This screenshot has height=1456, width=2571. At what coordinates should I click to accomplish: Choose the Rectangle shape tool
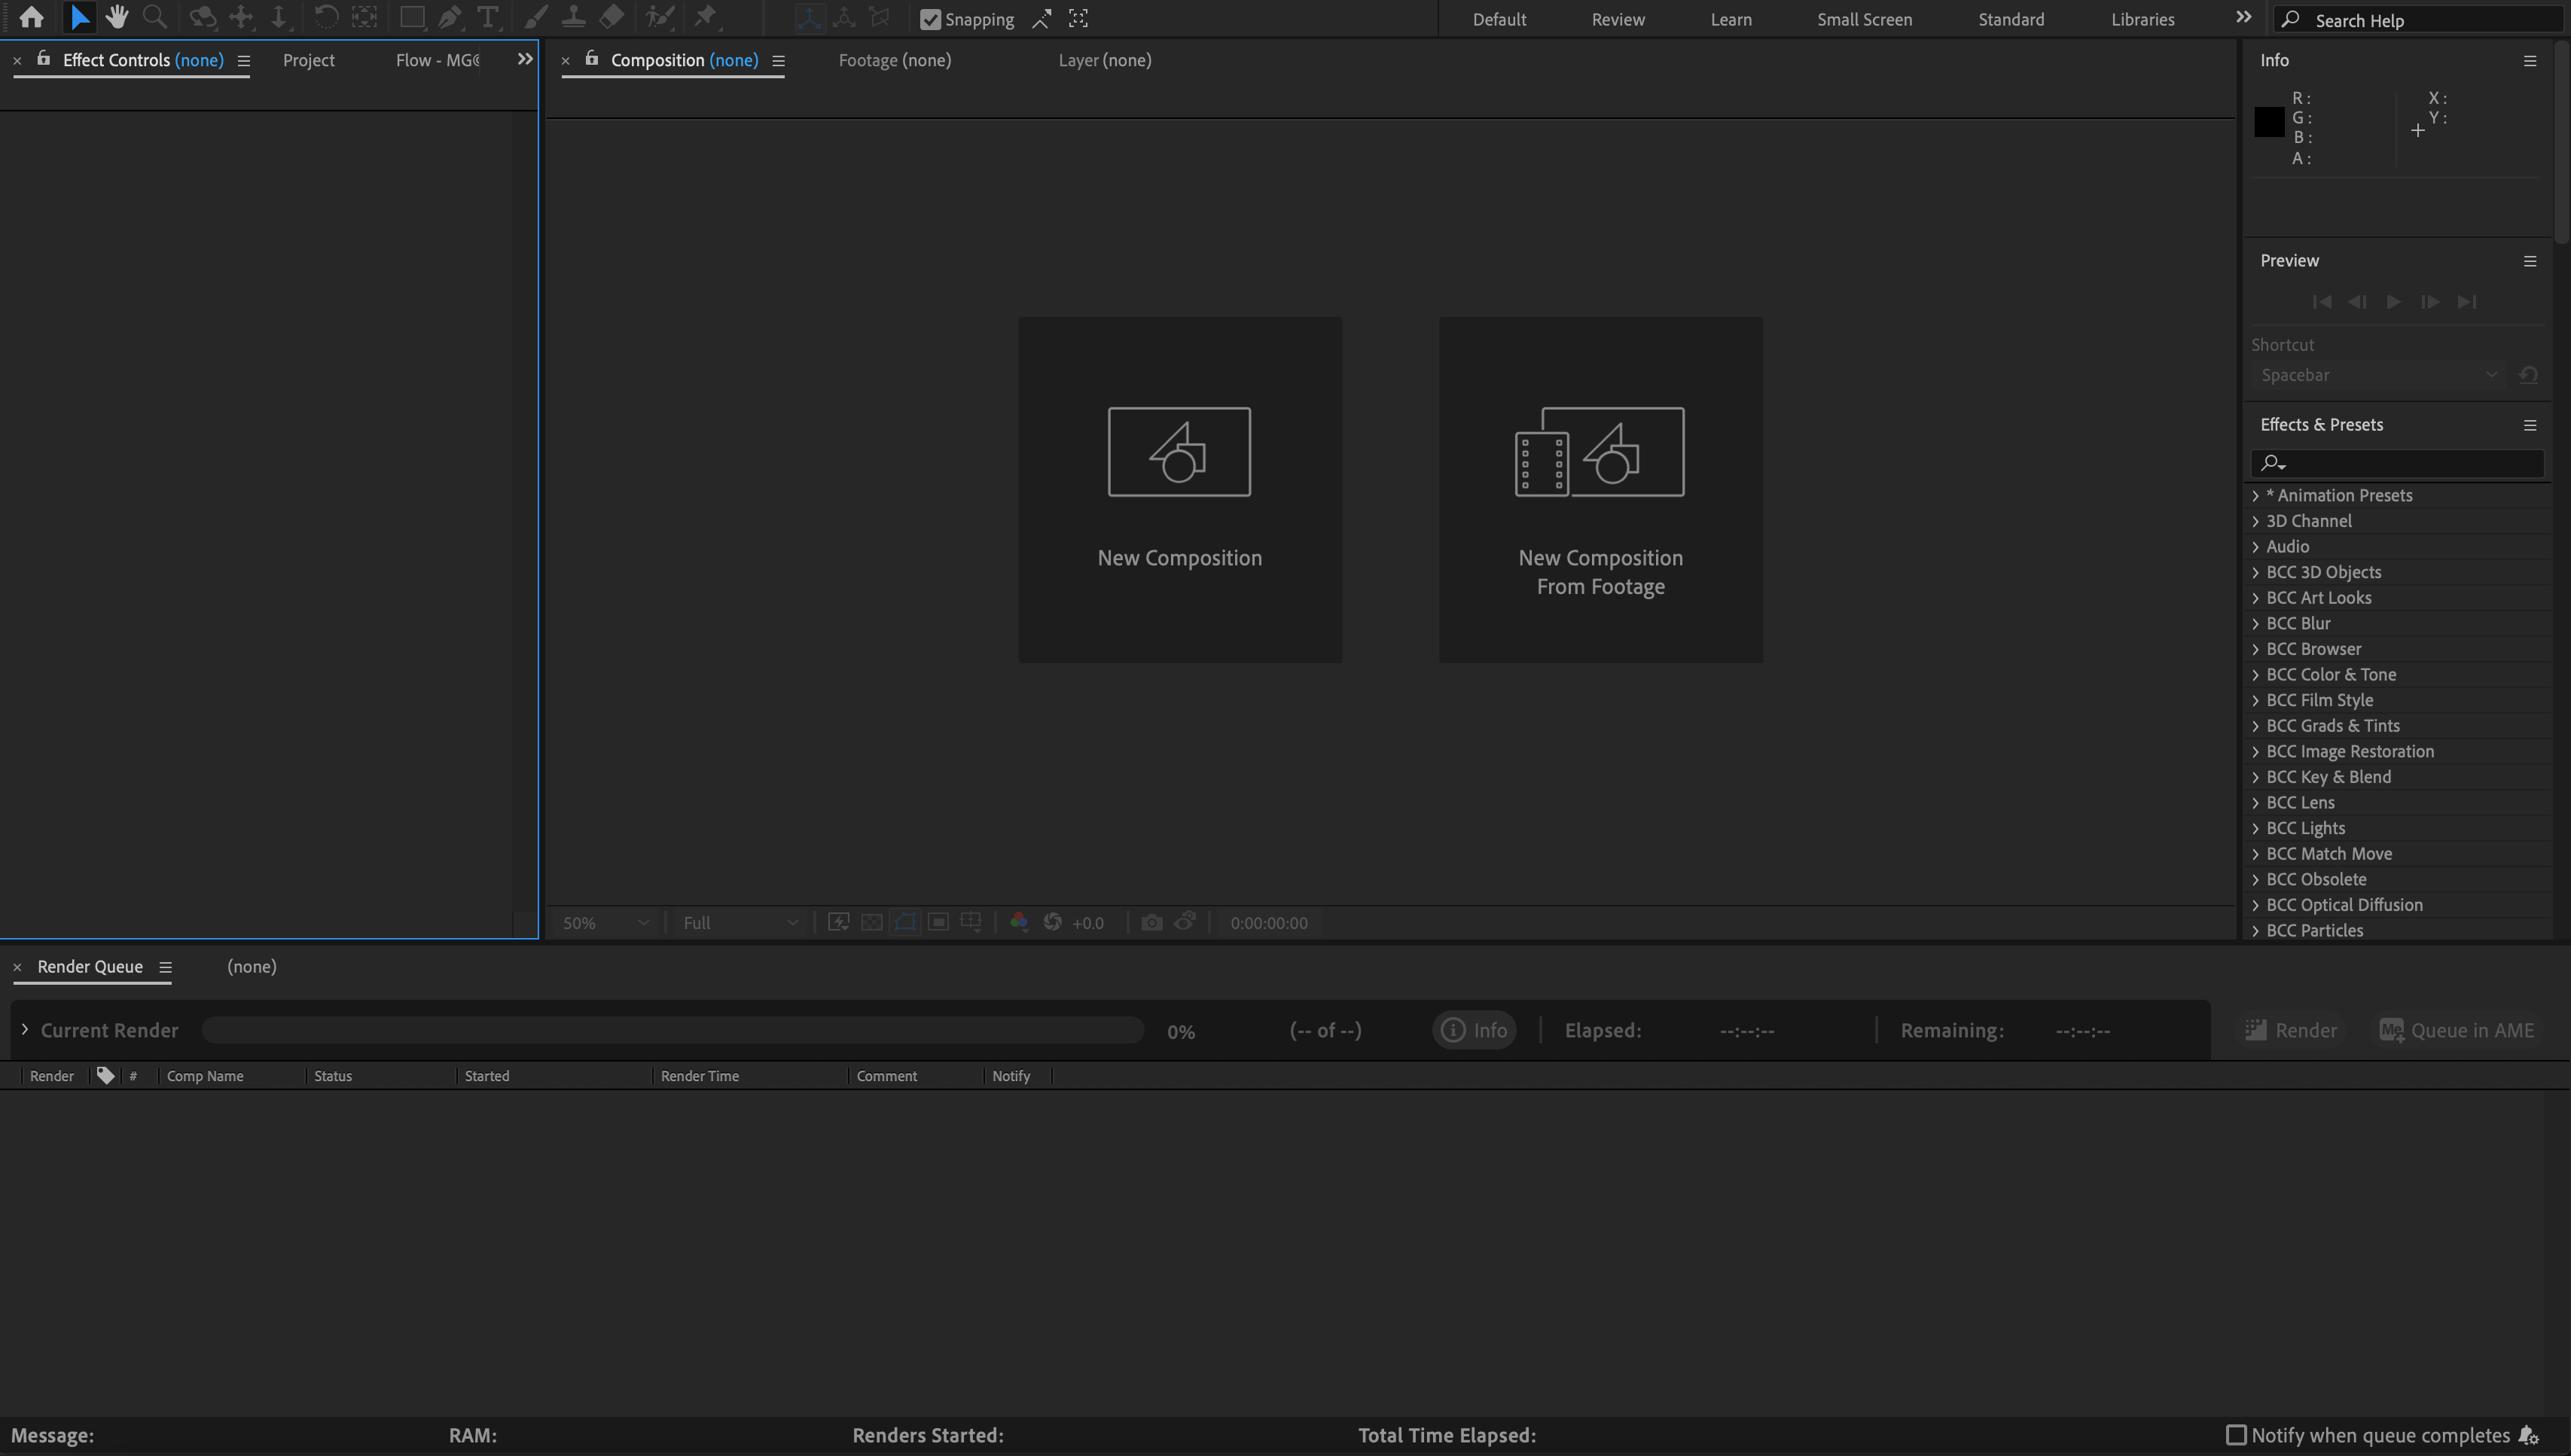point(411,17)
